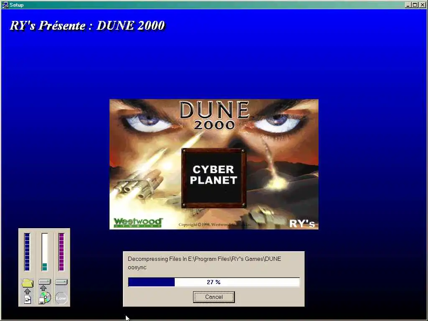Click the Setup title bar icon
The width and height of the screenshot is (428, 321).
[5, 5]
